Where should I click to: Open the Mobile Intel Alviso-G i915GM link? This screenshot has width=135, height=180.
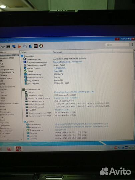pos(66,98)
